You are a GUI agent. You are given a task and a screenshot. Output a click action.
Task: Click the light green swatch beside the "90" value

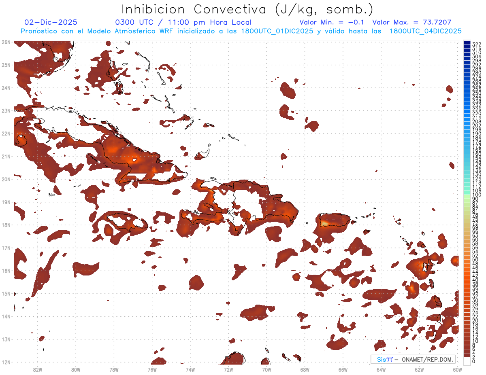467,197
